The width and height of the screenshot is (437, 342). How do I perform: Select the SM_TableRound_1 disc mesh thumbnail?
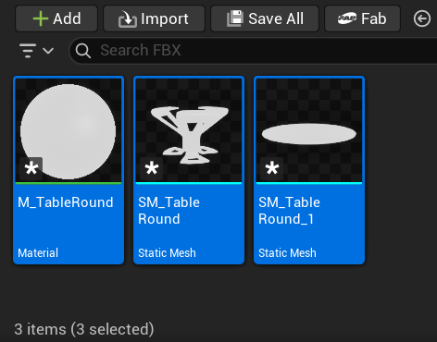pos(309,130)
